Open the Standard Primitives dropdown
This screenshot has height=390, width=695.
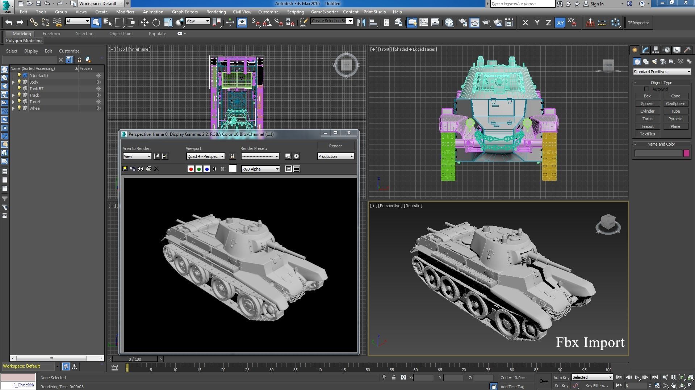coord(662,72)
